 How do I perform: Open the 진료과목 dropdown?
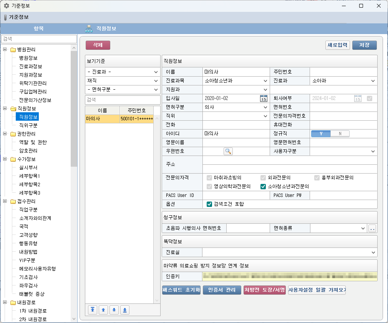click(x=265, y=81)
